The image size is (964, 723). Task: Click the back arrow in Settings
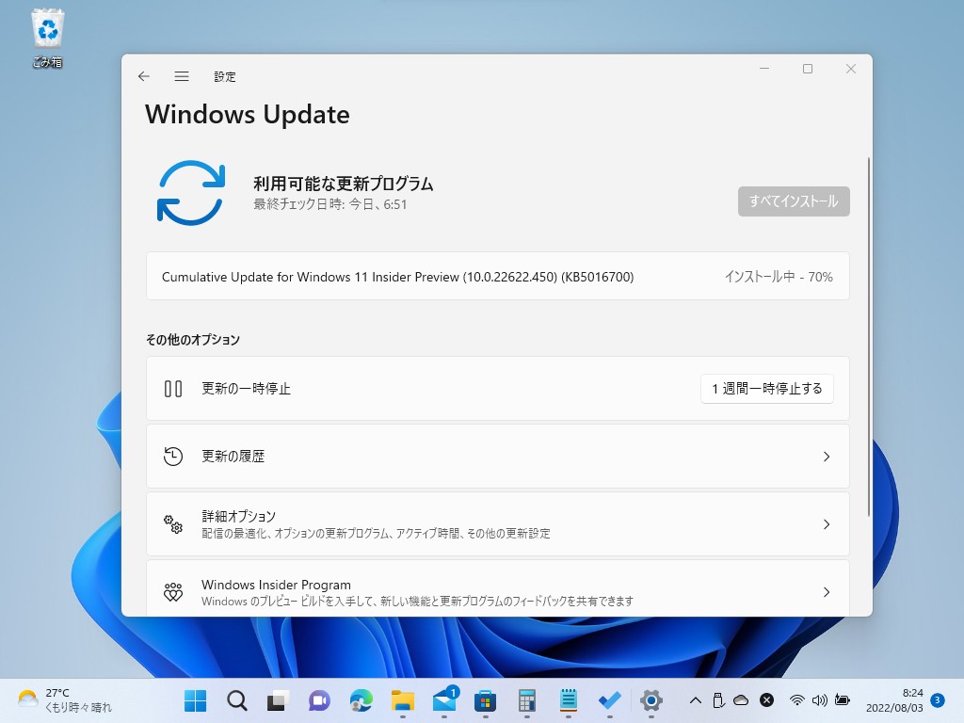[143, 76]
